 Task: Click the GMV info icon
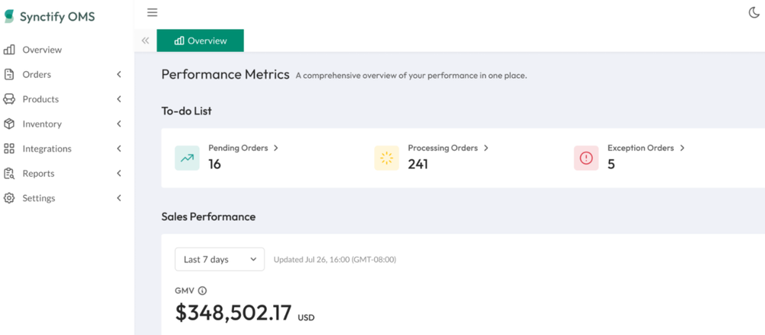203,291
